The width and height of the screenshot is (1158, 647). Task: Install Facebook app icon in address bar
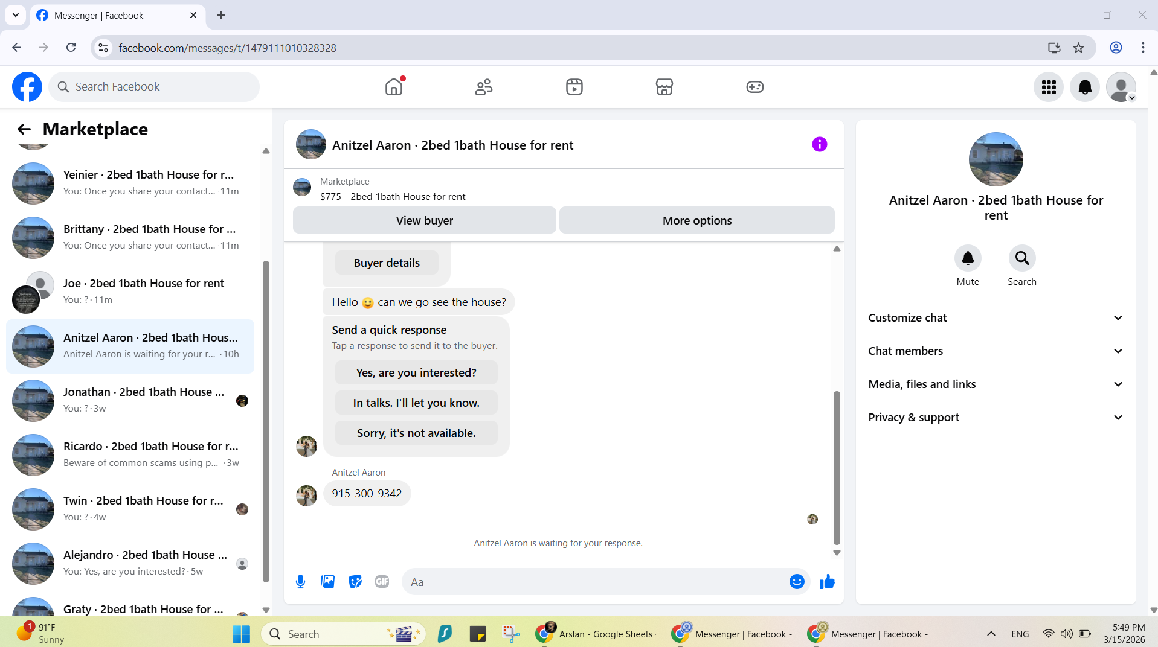1054,48
